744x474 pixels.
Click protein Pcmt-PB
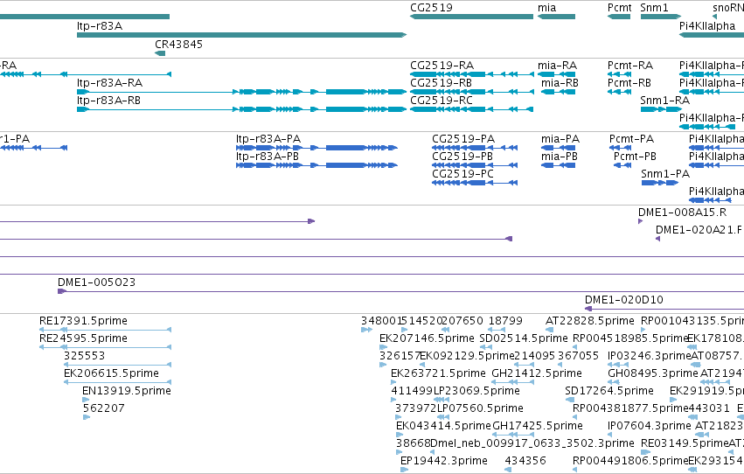[x=622, y=165]
